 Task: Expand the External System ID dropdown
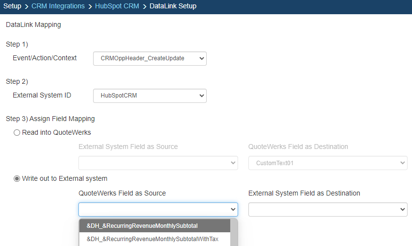pyautogui.click(x=150, y=96)
